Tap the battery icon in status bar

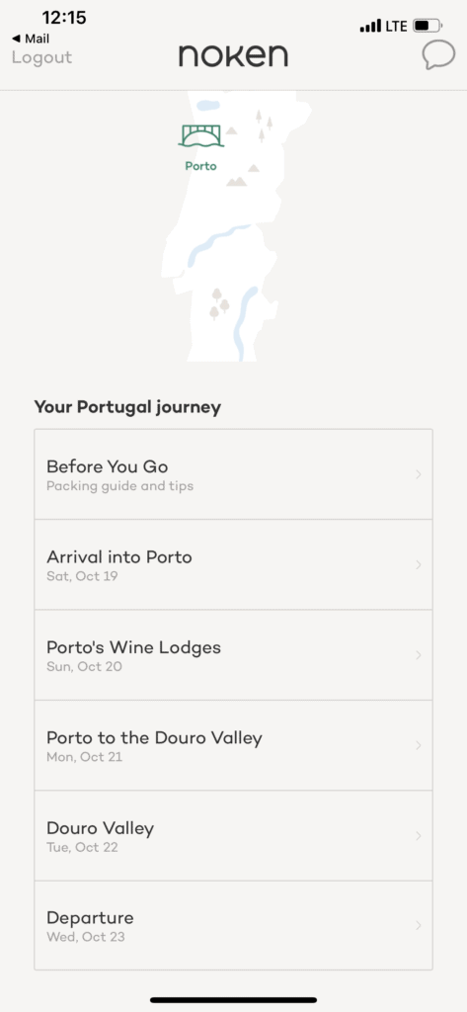[427, 26]
